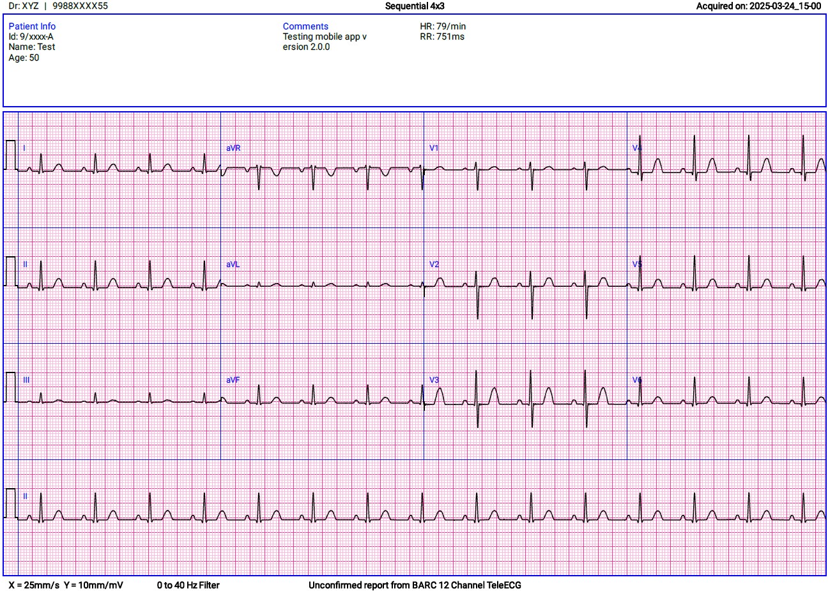Click the 'Name: Test' line

coord(32,47)
